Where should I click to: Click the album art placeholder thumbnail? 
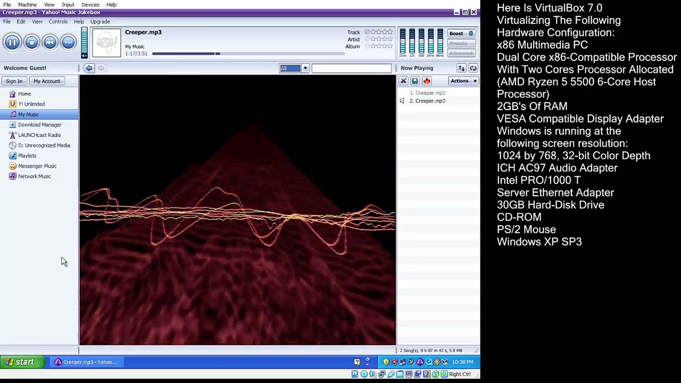click(106, 43)
